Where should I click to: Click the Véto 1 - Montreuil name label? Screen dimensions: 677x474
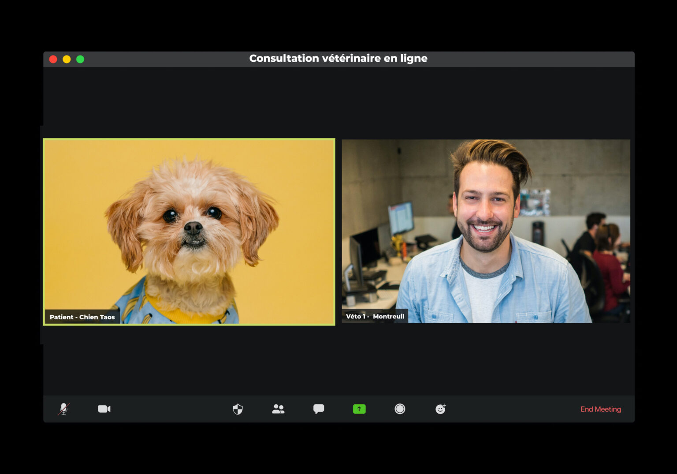[375, 316]
